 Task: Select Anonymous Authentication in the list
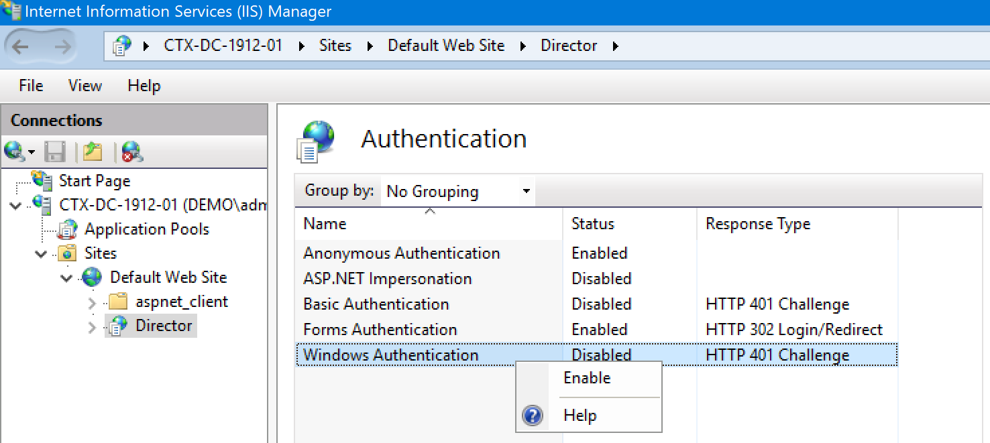(400, 253)
